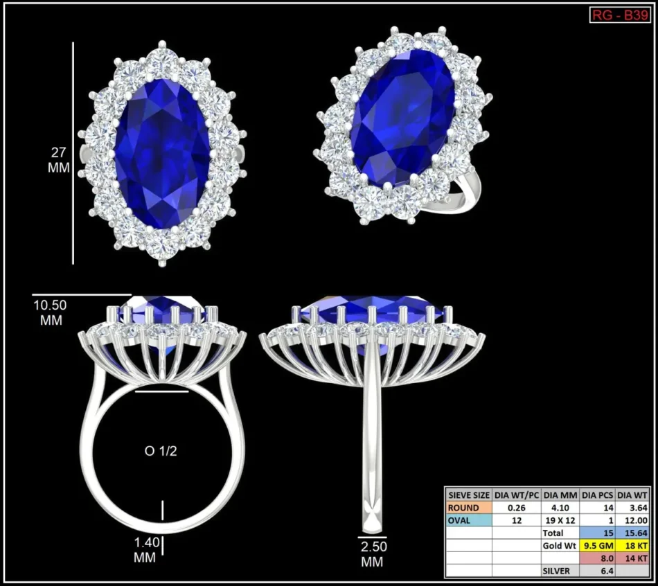Click the O 1/2 ring size text
The image size is (658, 586).
(161, 451)
